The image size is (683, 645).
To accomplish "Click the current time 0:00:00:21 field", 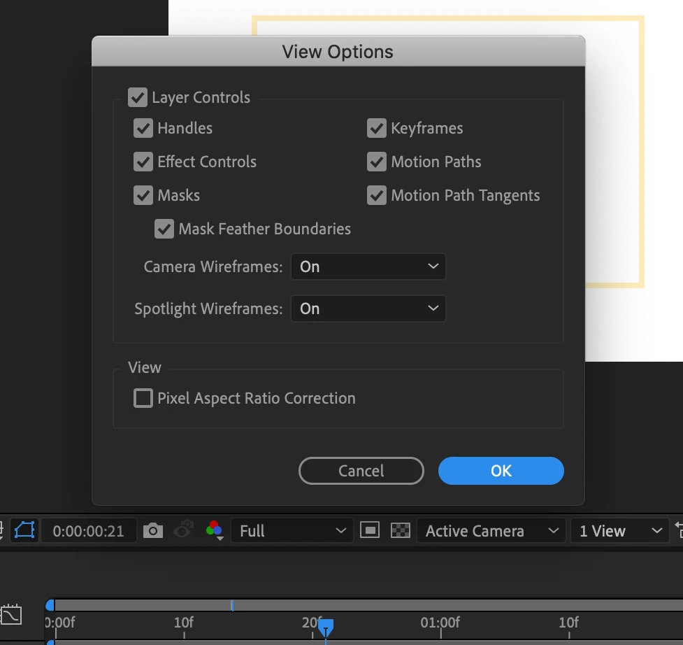I will click(88, 531).
